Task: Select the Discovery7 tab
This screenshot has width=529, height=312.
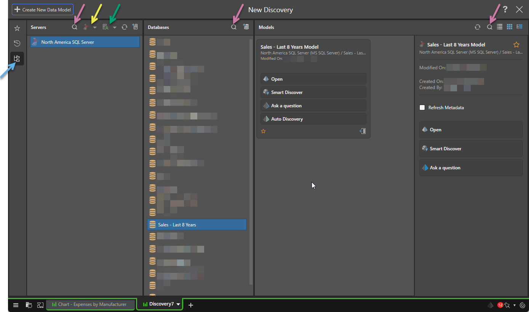Action: pos(158,304)
